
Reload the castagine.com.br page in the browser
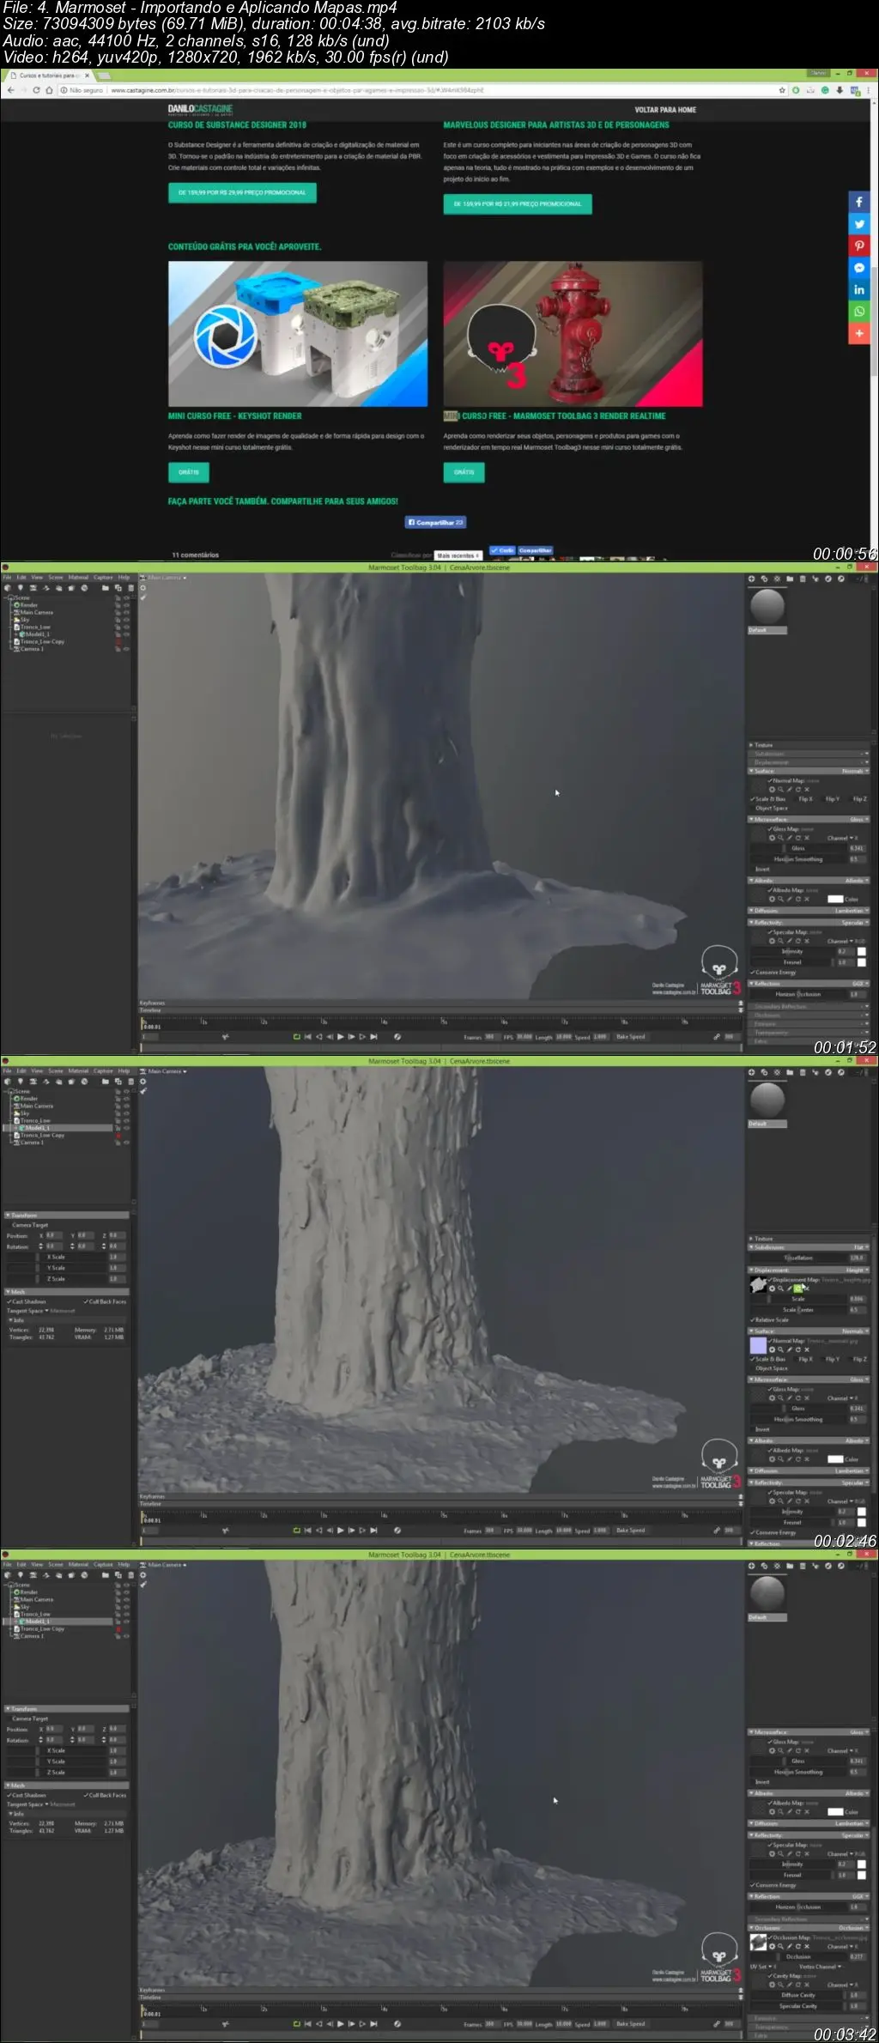(36, 90)
